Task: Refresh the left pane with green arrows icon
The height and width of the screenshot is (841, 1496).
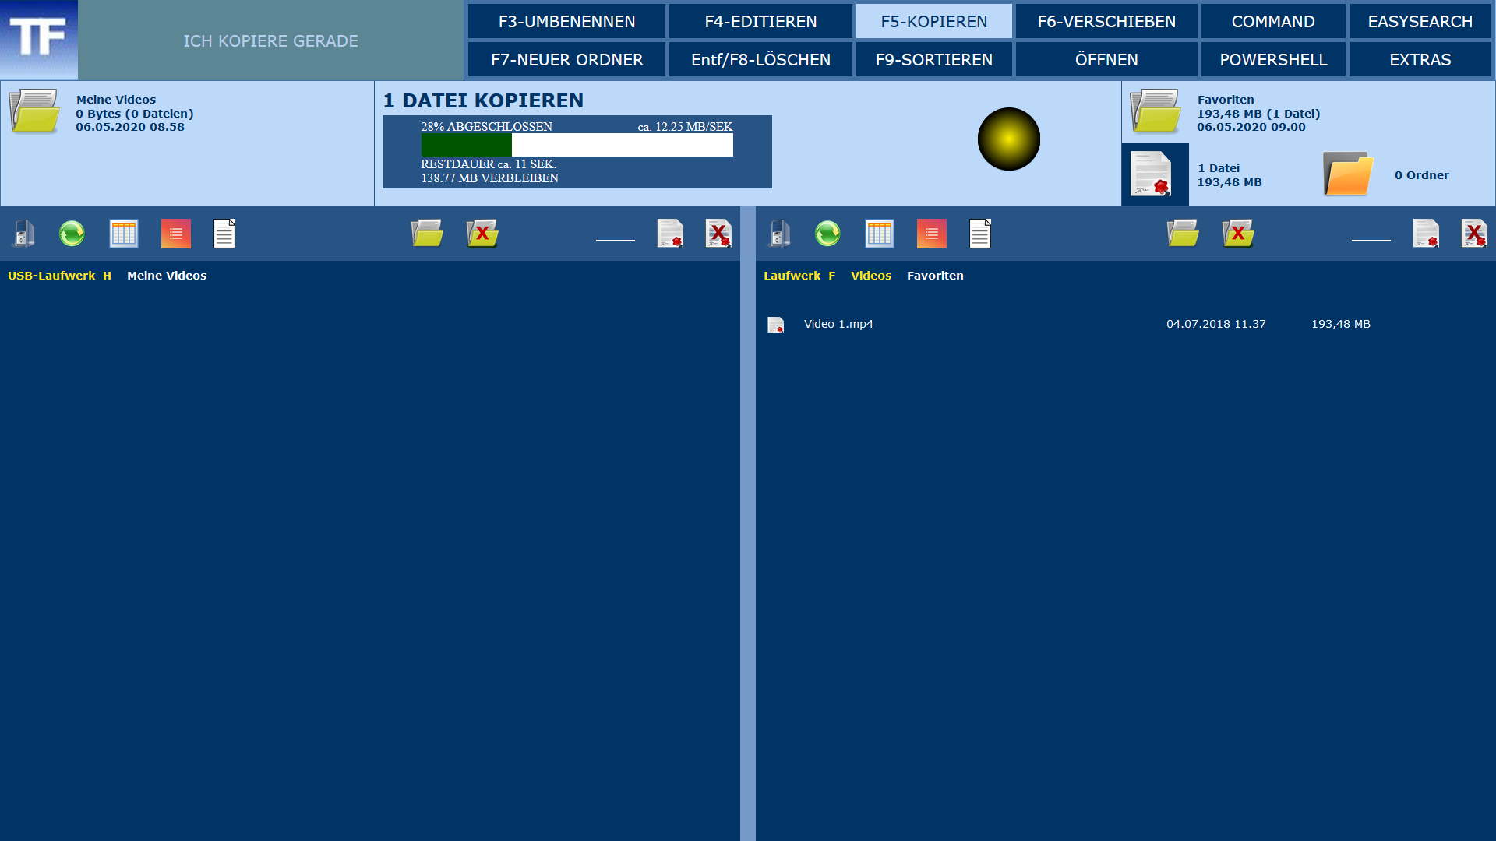Action: tap(72, 234)
